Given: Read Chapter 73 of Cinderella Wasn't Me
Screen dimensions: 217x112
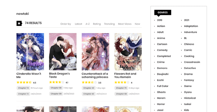Looking at the screenshot, I should pyautogui.click(x=23, y=94).
